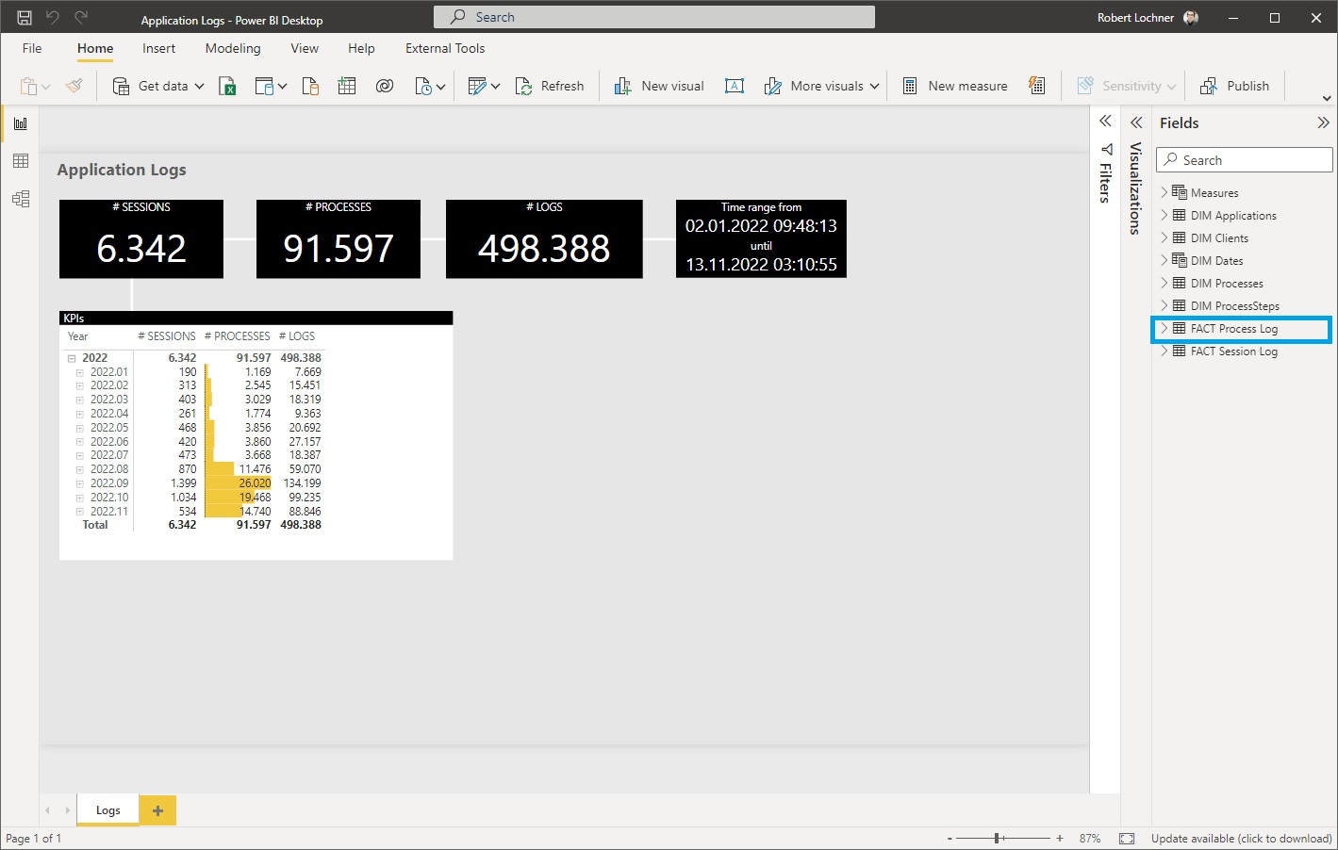Select Report view in the left sidebar

pos(20,123)
